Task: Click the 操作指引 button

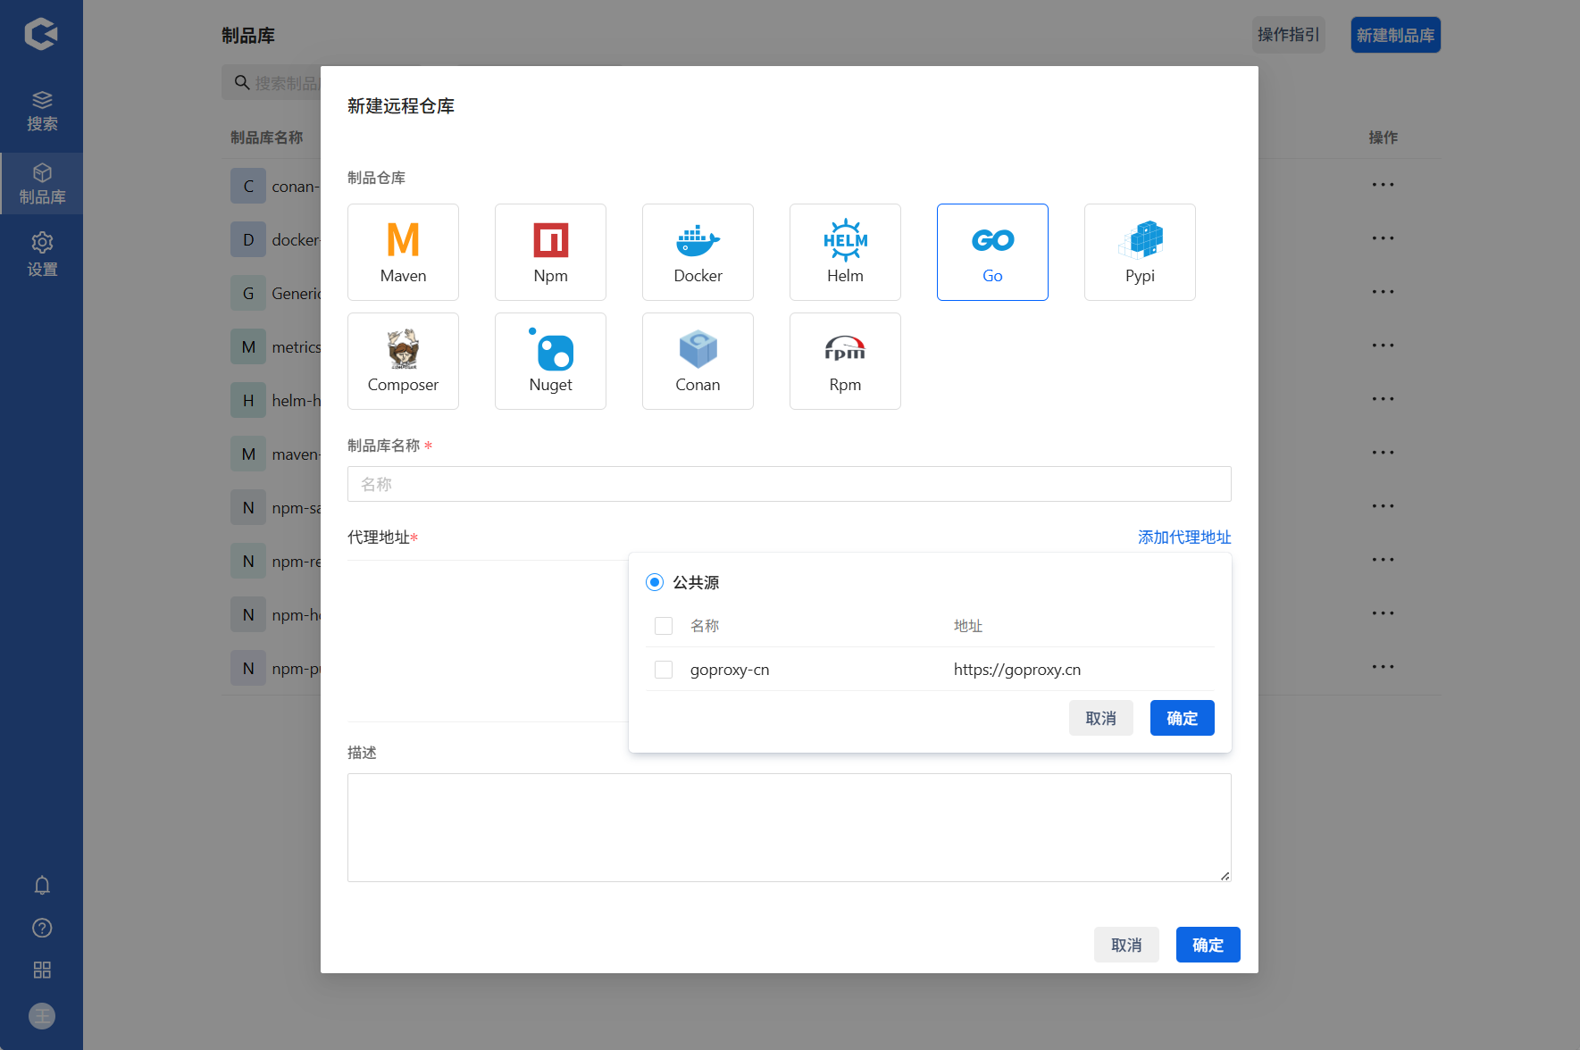Action: (1288, 35)
